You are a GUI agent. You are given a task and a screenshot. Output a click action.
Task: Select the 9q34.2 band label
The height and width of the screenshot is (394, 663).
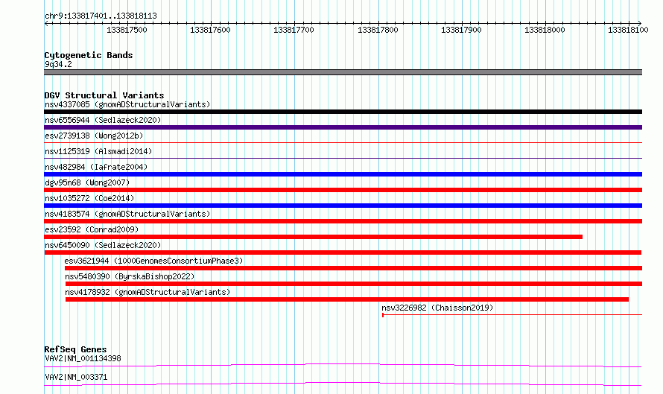pos(58,64)
